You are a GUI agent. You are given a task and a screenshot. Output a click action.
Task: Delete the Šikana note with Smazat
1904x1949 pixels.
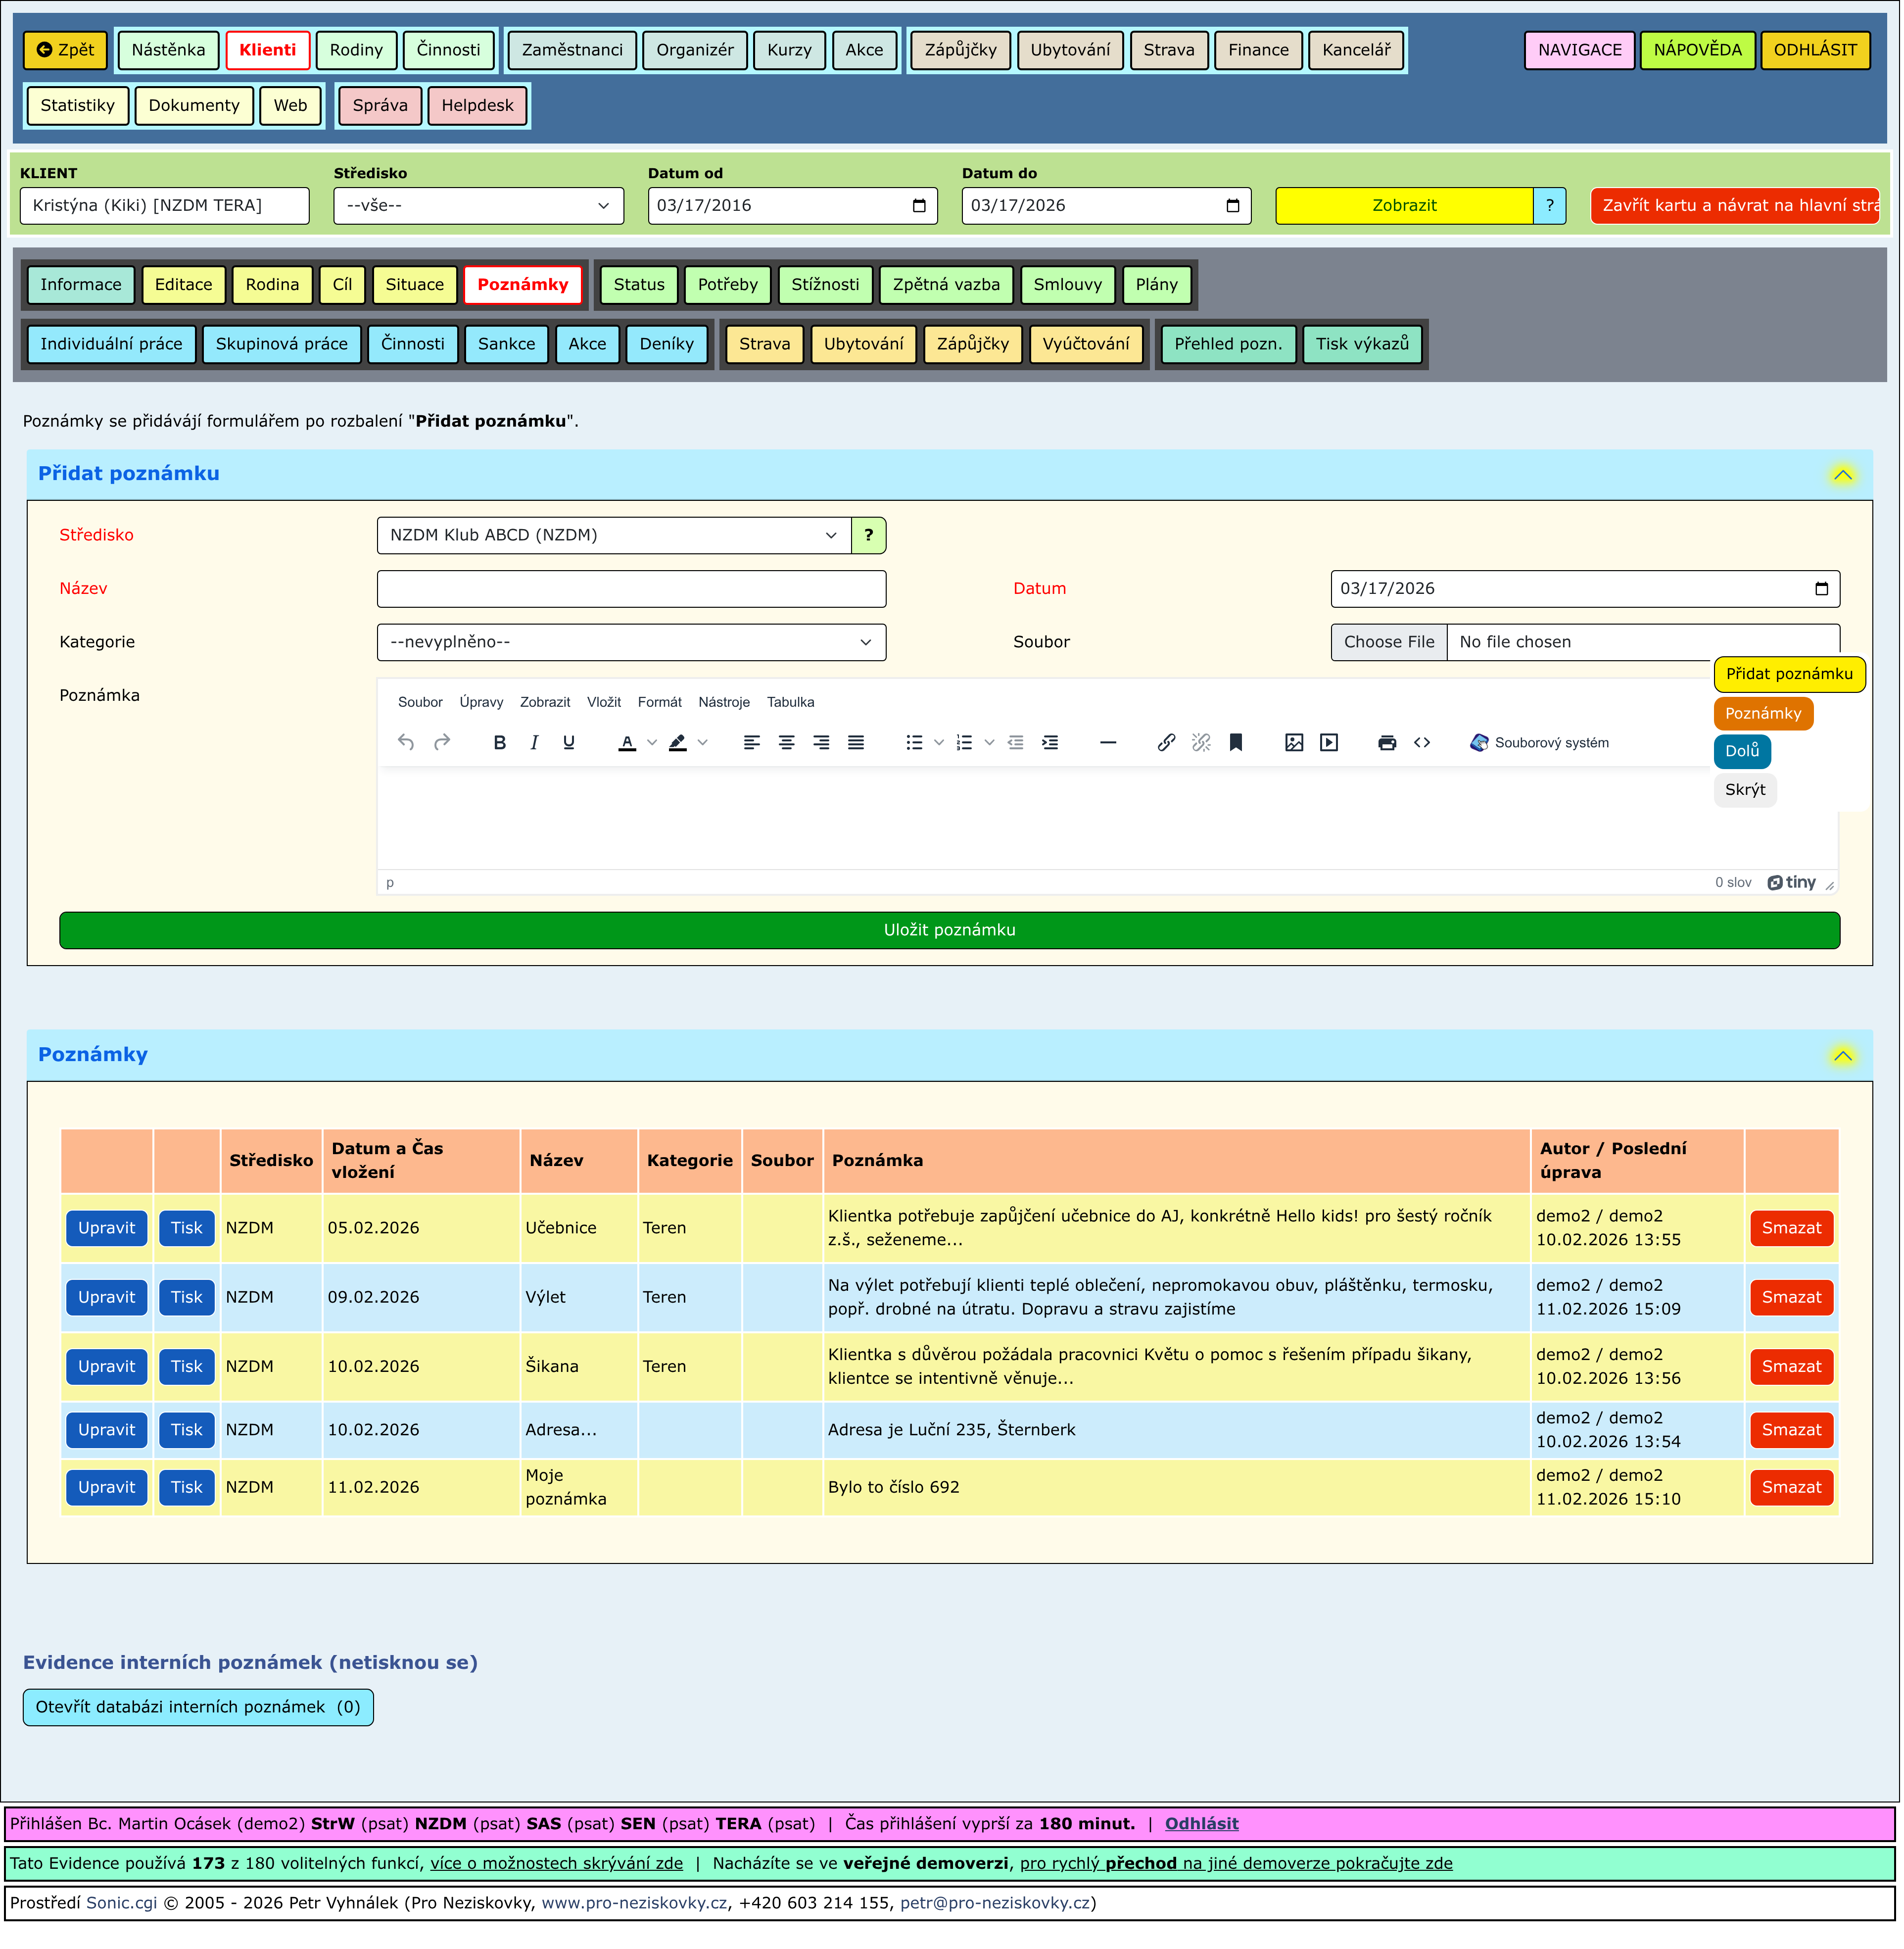tap(1791, 1368)
